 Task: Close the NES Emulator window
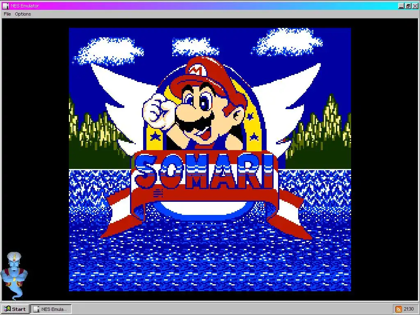415,6
